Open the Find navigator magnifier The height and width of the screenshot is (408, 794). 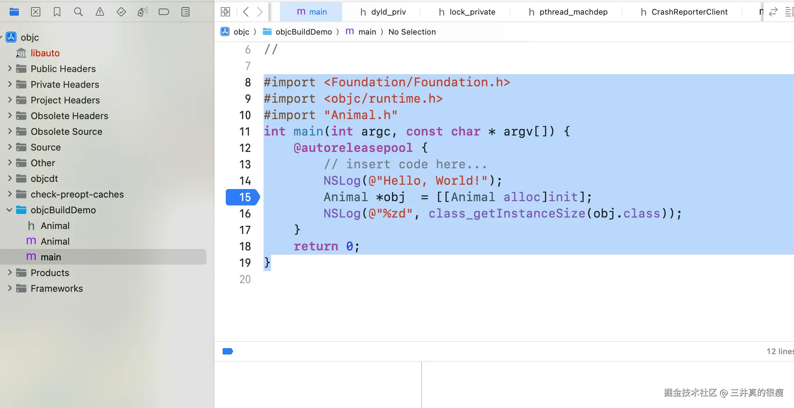point(78,12)
